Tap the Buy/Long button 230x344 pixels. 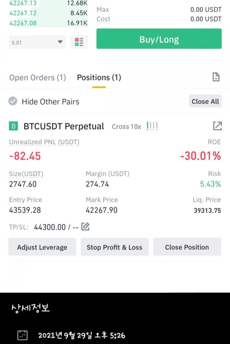pyautogui.click(x=159, y=39)
